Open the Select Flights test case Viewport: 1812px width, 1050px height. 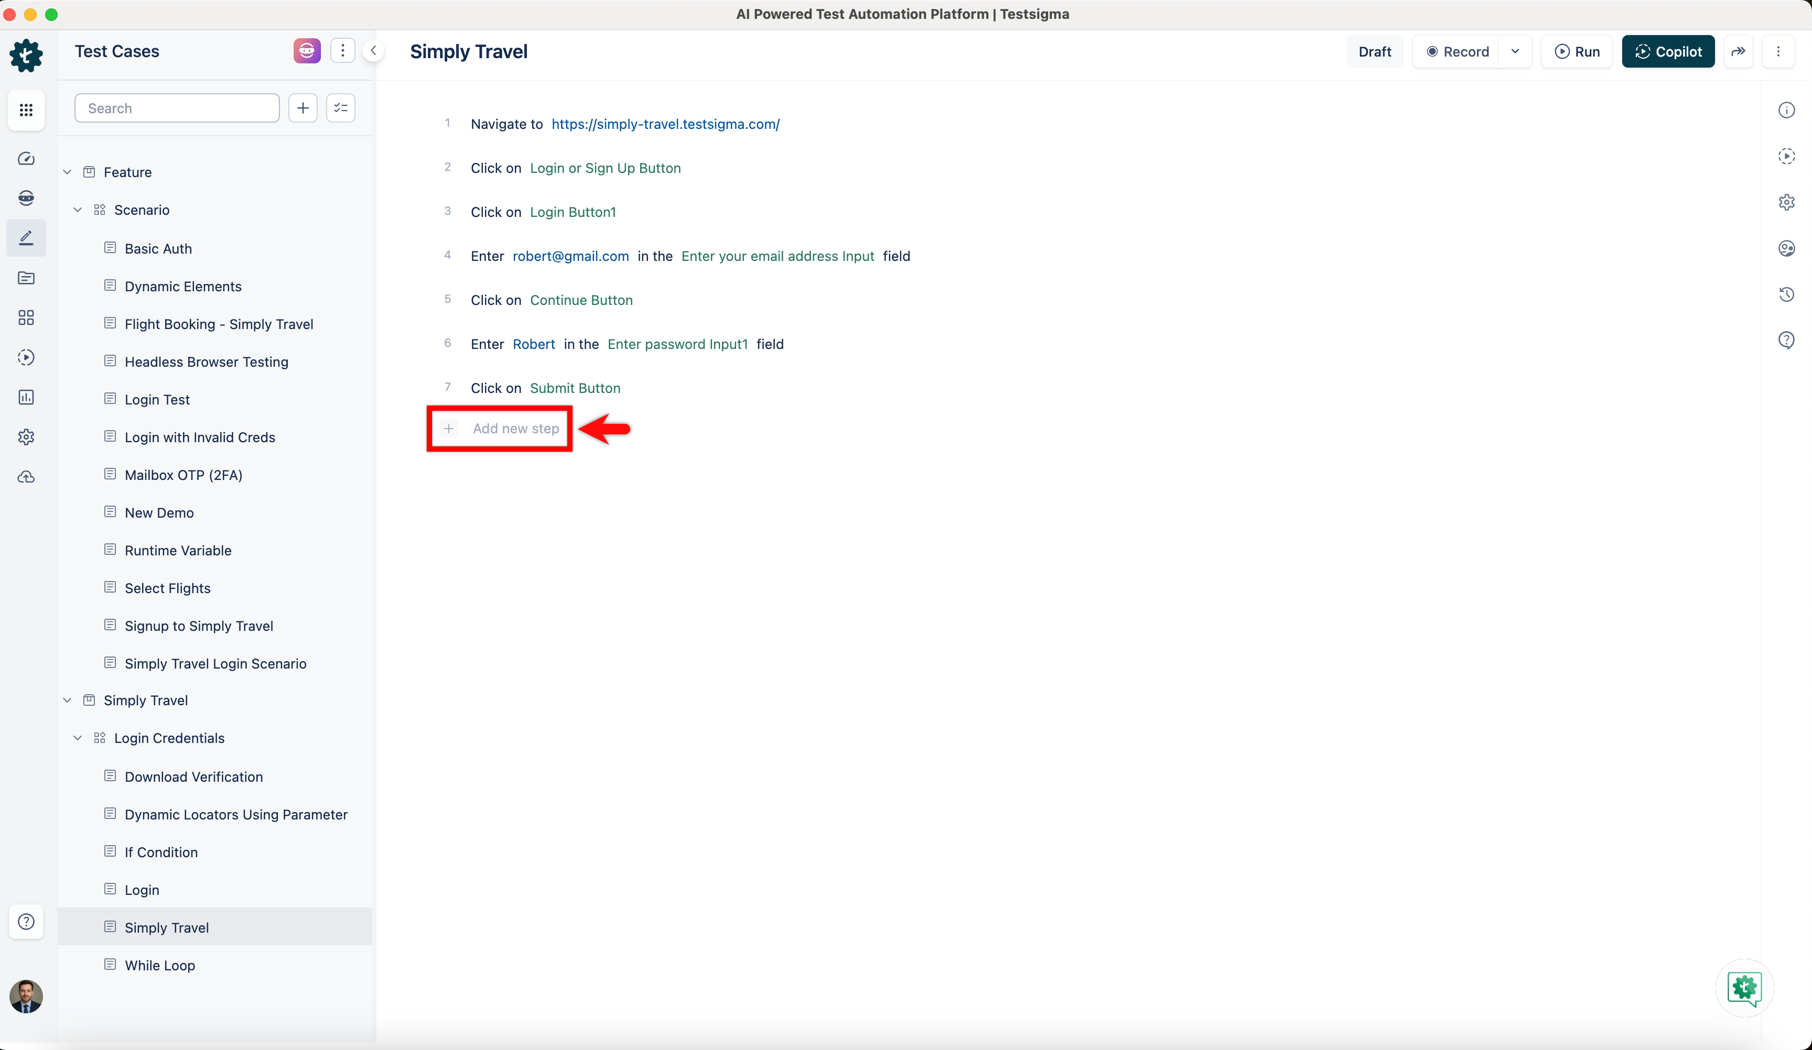point(168,588)
